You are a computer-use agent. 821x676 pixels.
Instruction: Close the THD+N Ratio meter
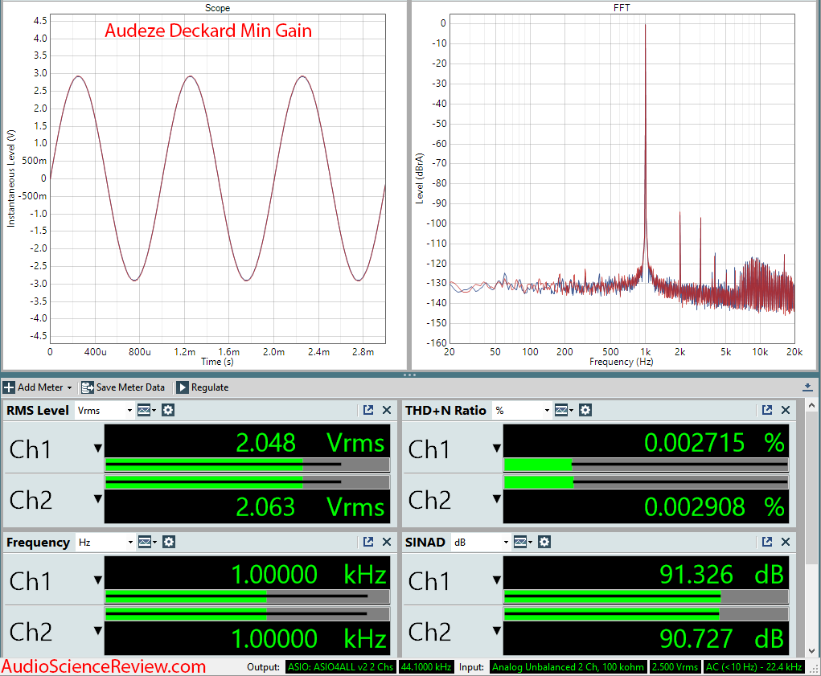click(786, 411)
